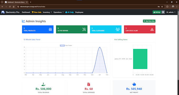Viewport: 179px width, 95px height.
Task: Click the Total Revenue hand-money icon
Action: click(x=43, y=84)
